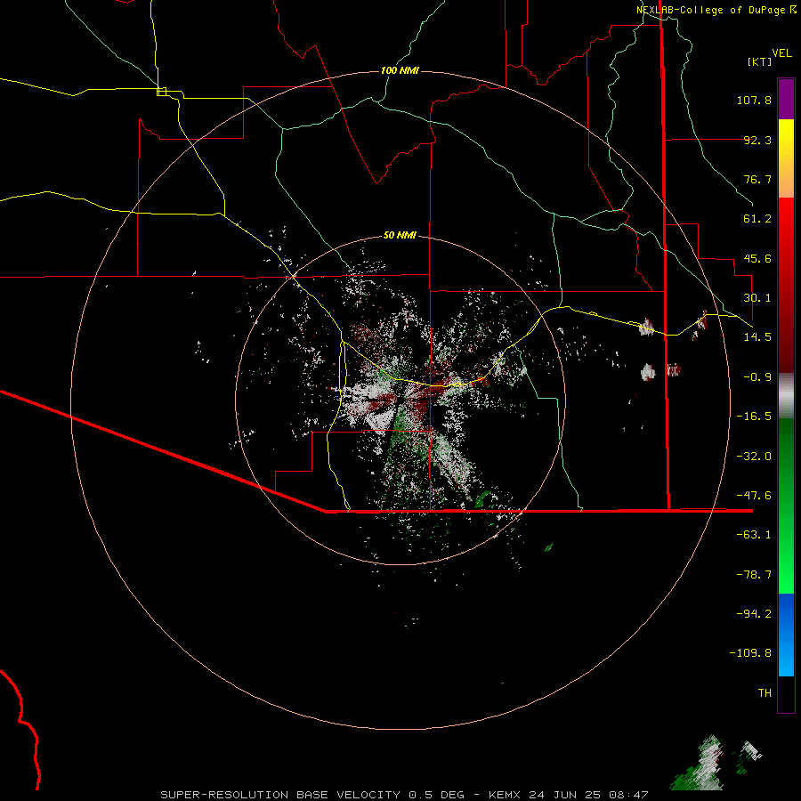Click the 76.7 velocity scale value
801x801 pixels.
tap(757, 179)
